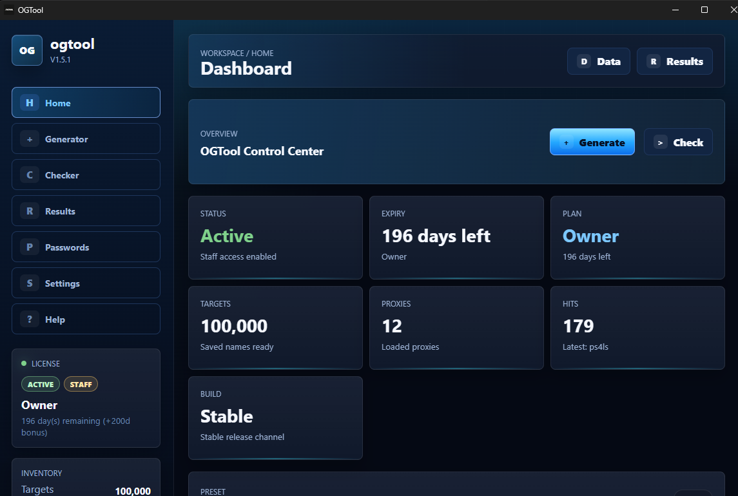This screenshot has width=738, height=496.
Task: Click the 'OGTool Control Center' heading
Action: click(262, 151)
